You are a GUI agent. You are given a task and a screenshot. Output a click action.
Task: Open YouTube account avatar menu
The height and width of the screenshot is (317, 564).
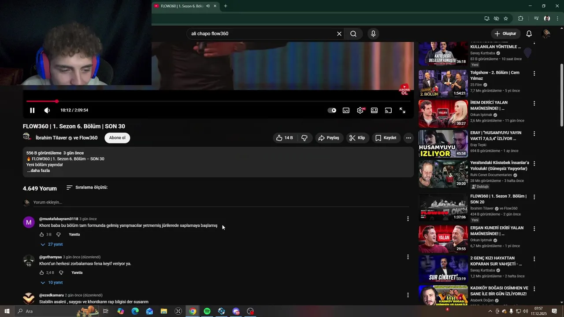coord(546,33)
